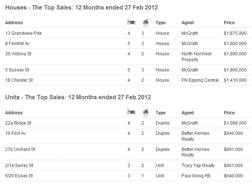Click the 18 Chester St address
Viewport: 252px width, 185px height.
(x=19, y=80)
